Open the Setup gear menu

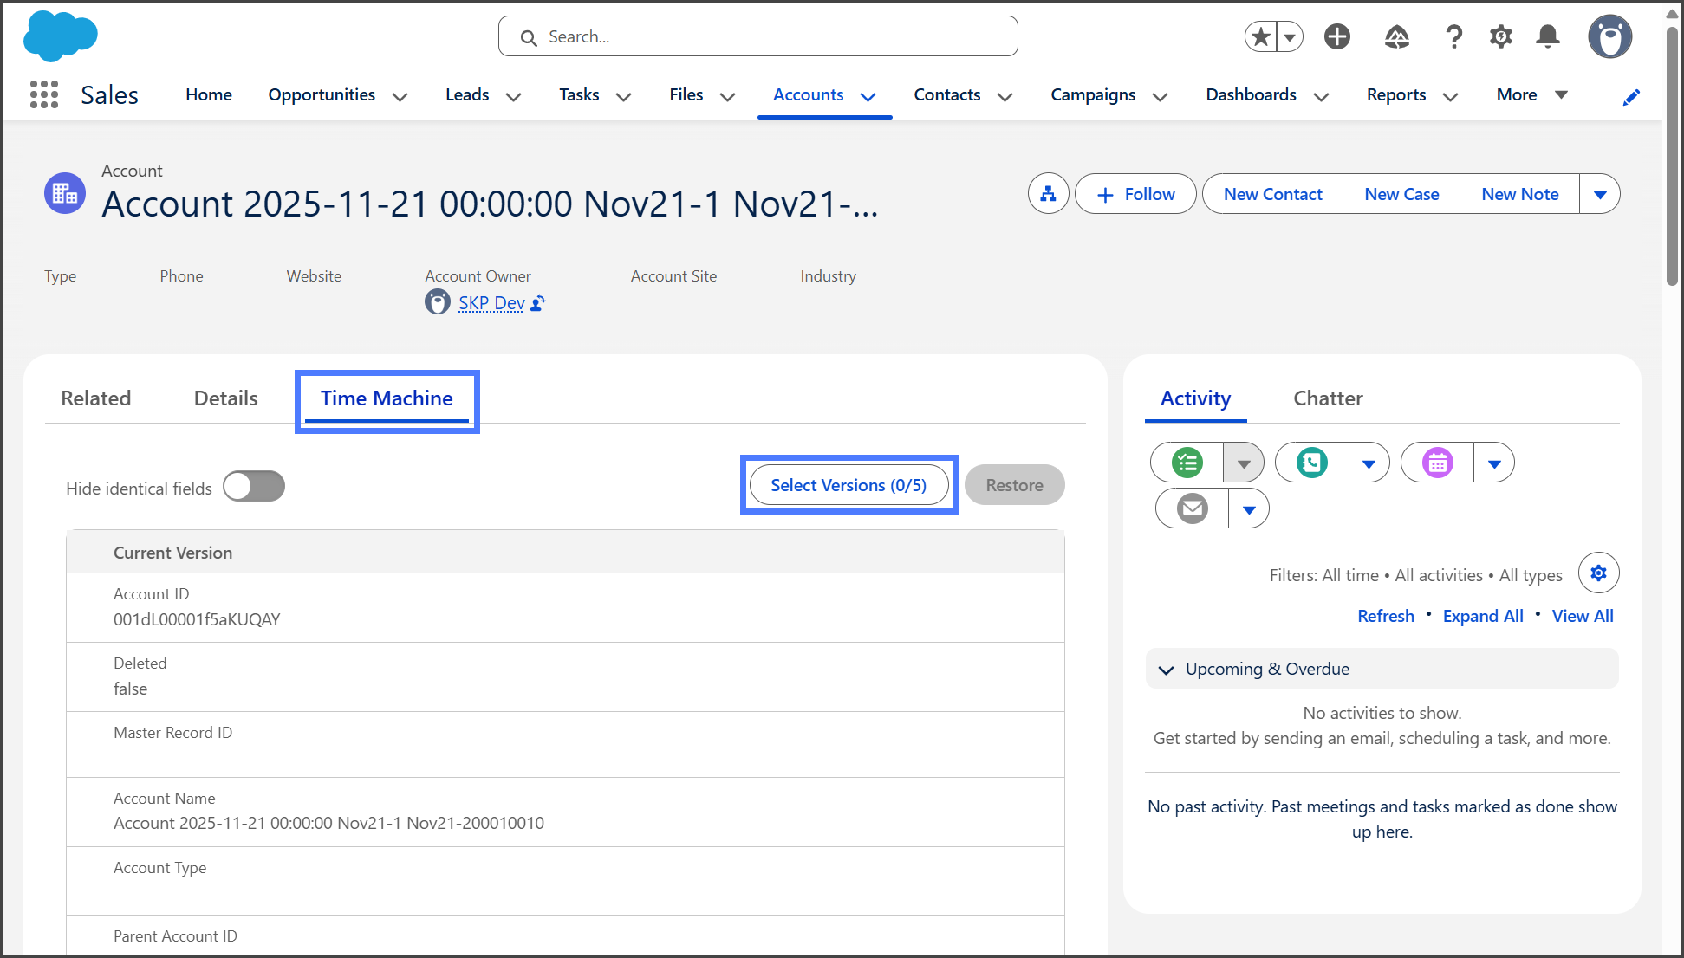(1500, 36)
